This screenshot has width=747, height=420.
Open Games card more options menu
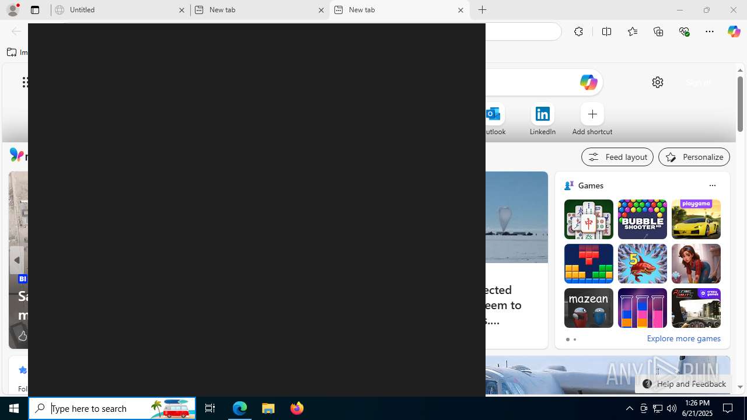[712, 185]
